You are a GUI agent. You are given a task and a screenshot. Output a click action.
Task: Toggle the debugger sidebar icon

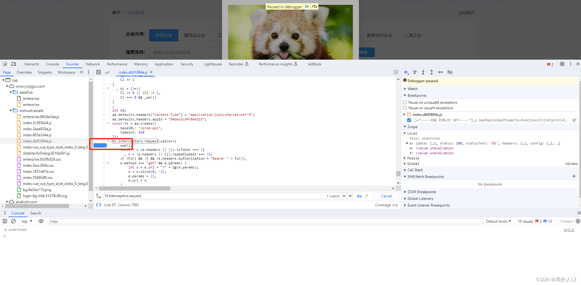tap(396, 72)
